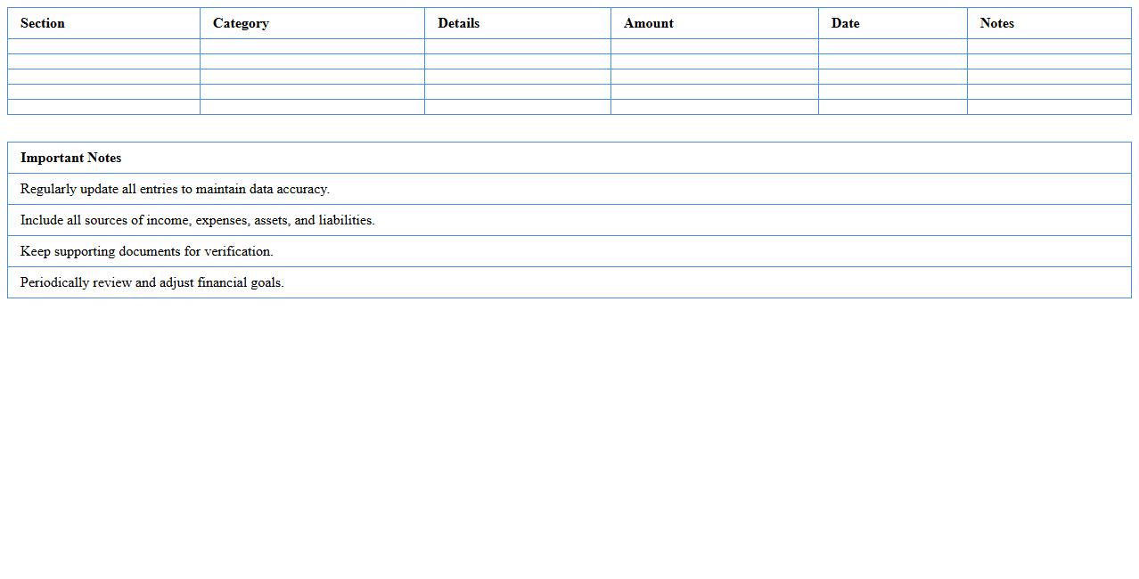Select first empty cell under Details
The image size is (1139, 579).
(517, 46)
